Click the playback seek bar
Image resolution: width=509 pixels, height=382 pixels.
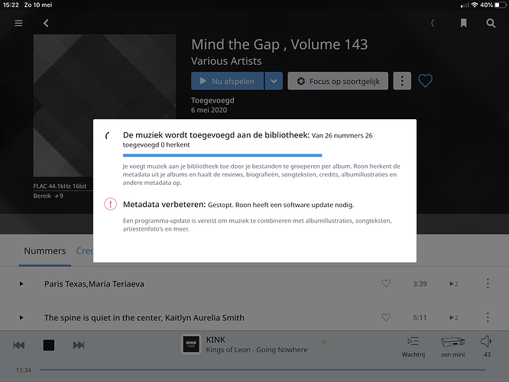click(x=262, y=370)
